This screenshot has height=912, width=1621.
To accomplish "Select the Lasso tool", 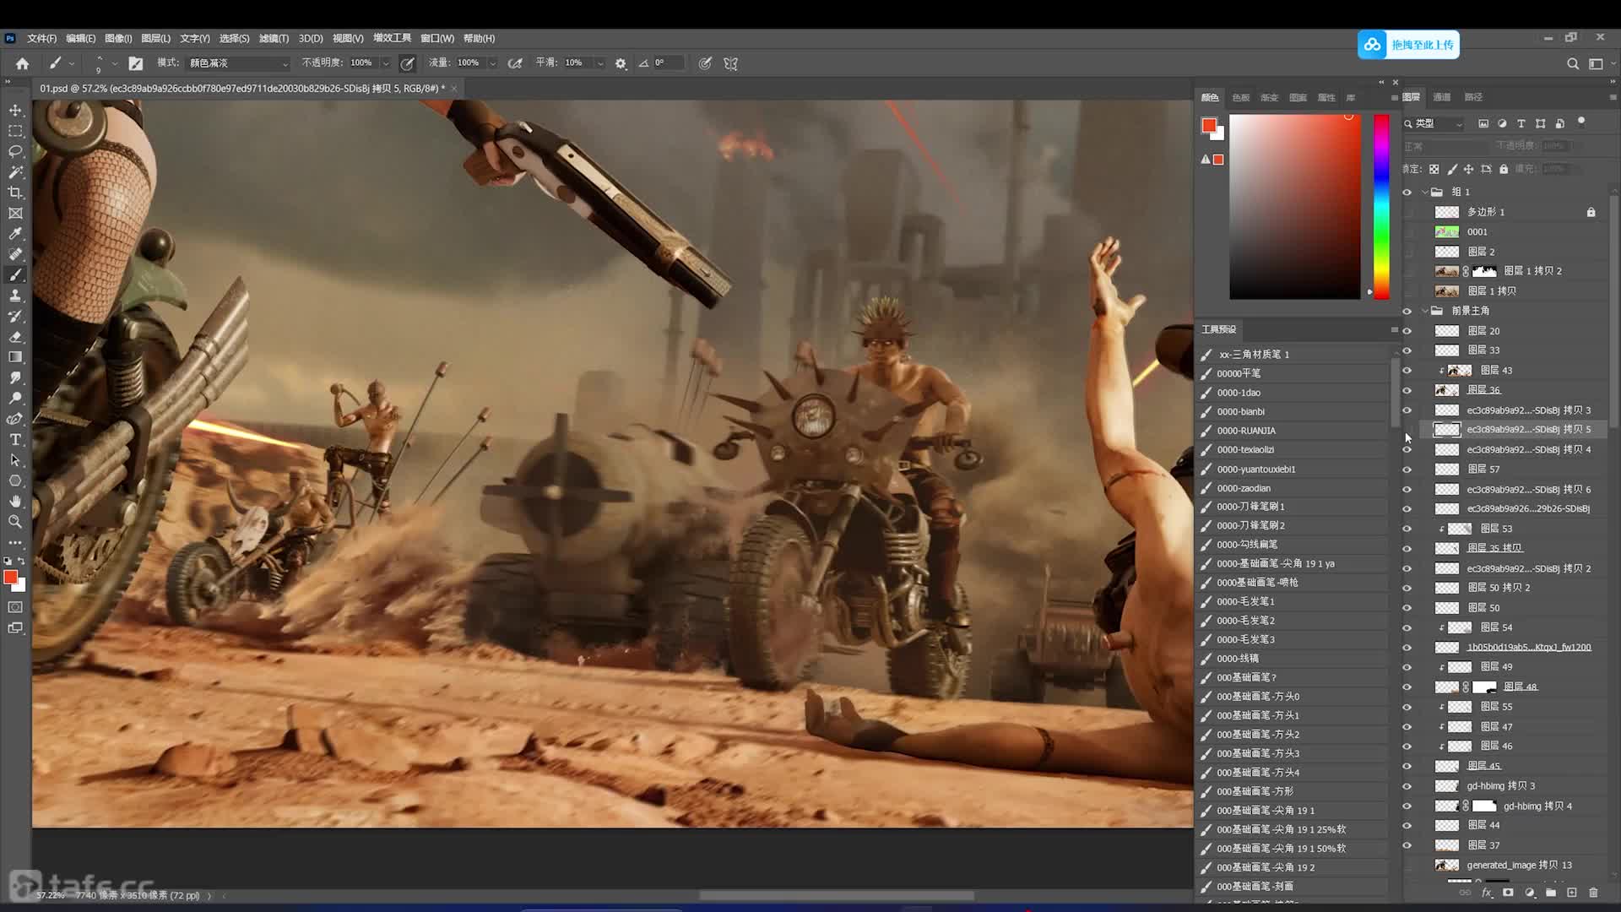I will [x=15, y=151].
